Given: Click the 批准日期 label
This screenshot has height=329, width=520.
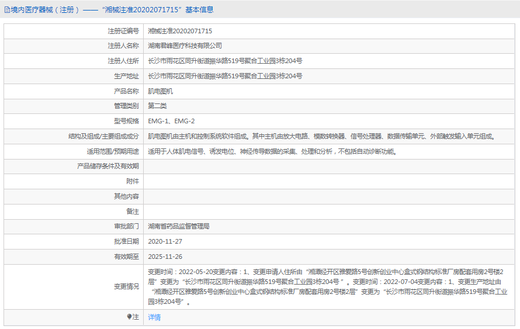Looking at the screenshot, I should coord(126,241).
